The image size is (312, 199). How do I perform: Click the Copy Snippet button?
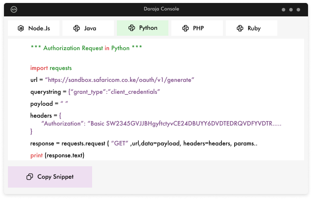(50, 177)
